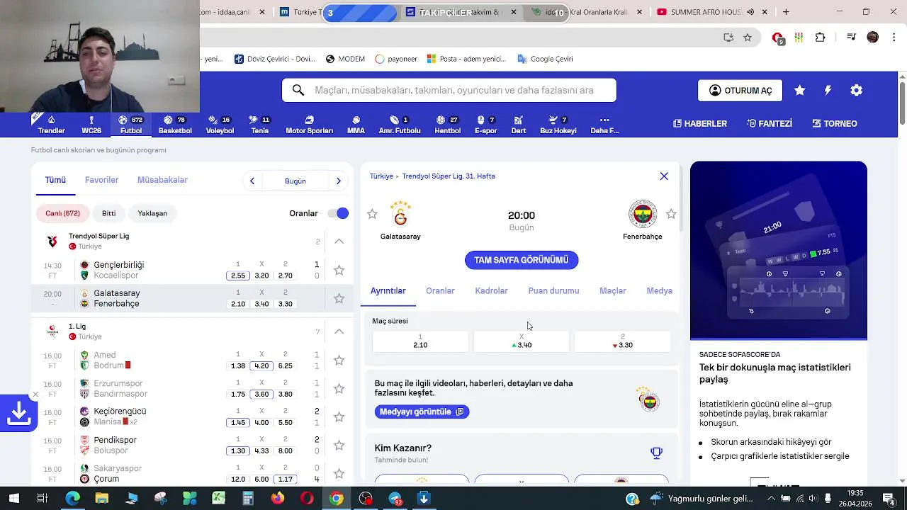Screen dimensions: 907x510
Task: Collapse the Trendyol Süper Lig section
Action: pyautogui.click(x=339, y=242)
